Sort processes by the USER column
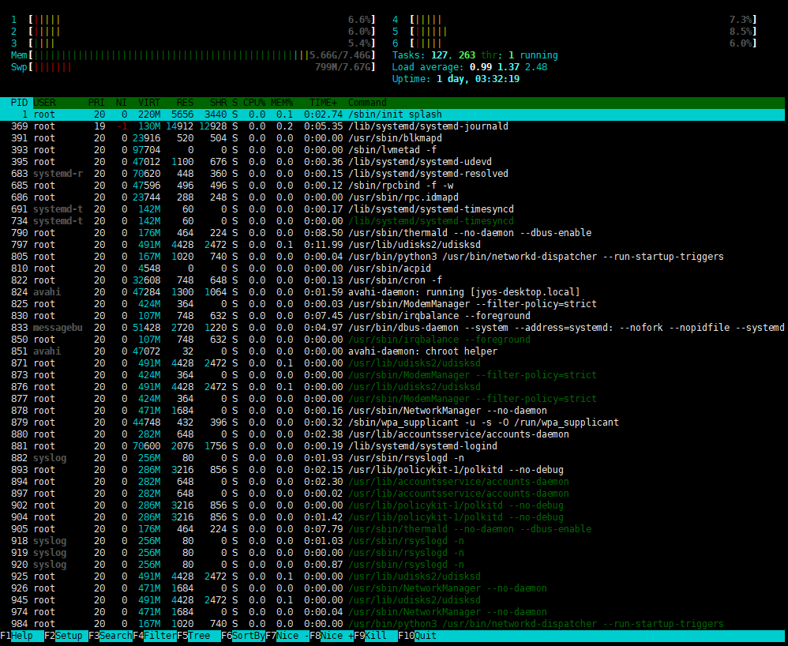This screenshot has width=788, height=646. click(47, 102)
